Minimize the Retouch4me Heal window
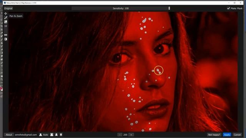 pyautogui.click(x=229, y=3)
